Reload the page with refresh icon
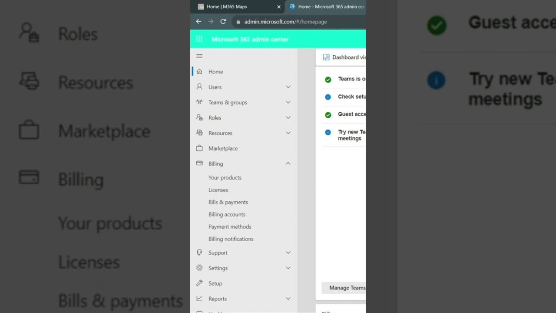 pyautogui.click(x=223, y=21)
